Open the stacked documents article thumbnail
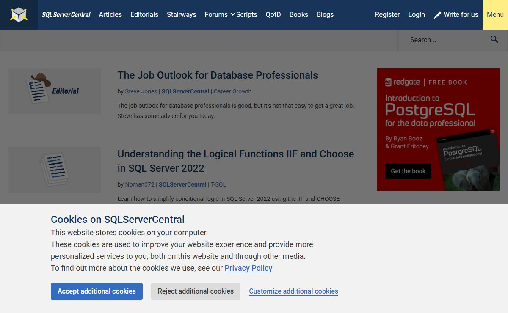Viewport: 508px width, 313px height. click(55, 170)
